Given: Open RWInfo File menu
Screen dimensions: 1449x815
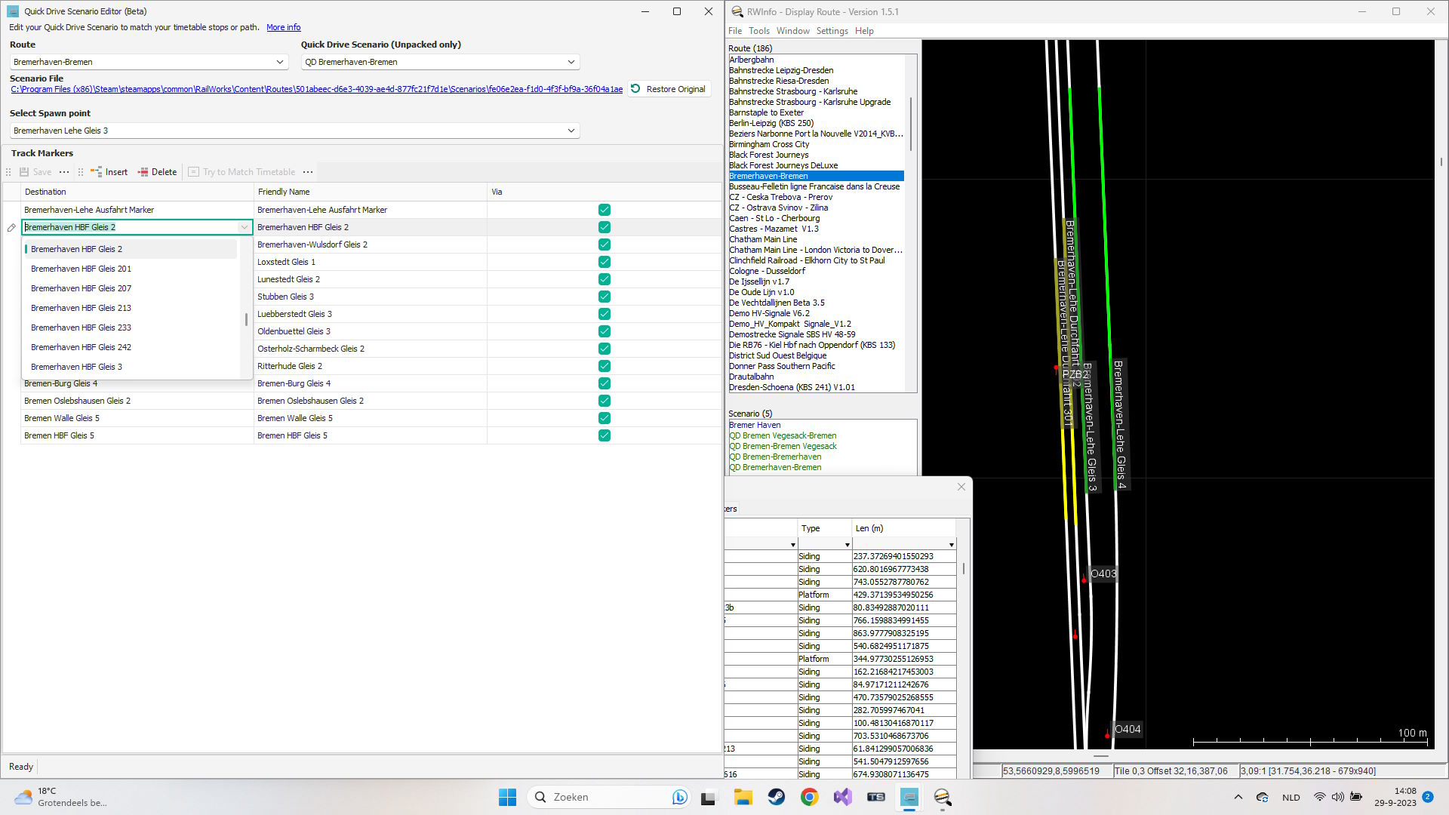Looking at the screenshot, I should pyautogui.click(x=735, y=31).
